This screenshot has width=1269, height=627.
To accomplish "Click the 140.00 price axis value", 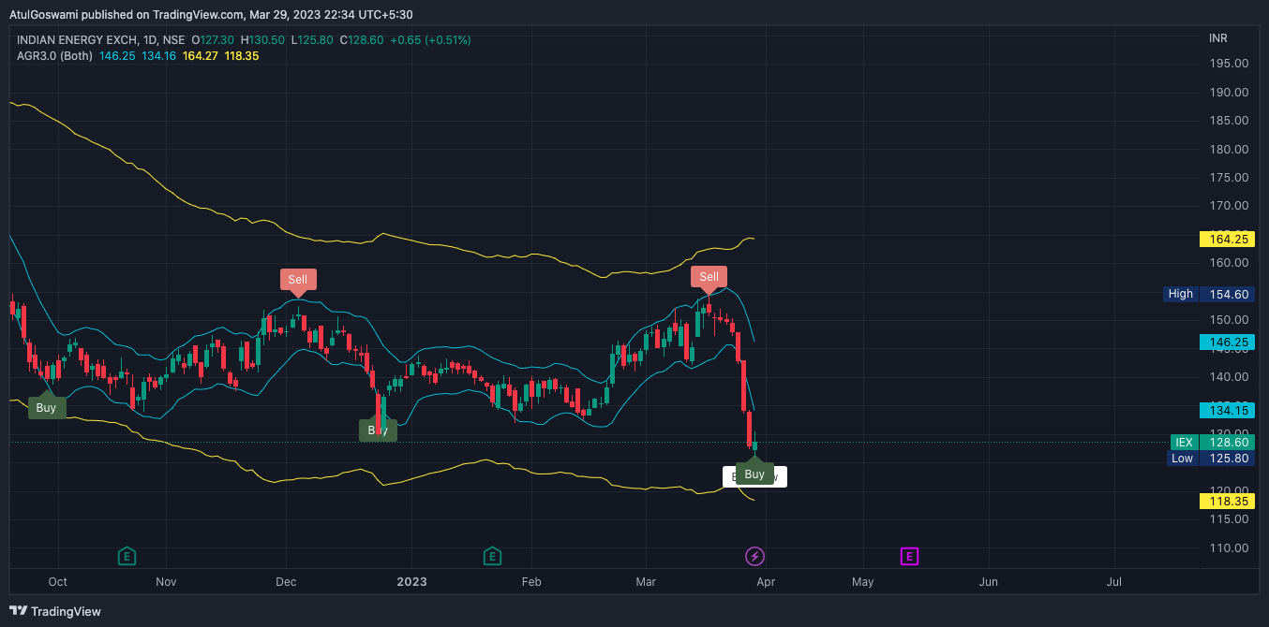I will click(1229, 377).
